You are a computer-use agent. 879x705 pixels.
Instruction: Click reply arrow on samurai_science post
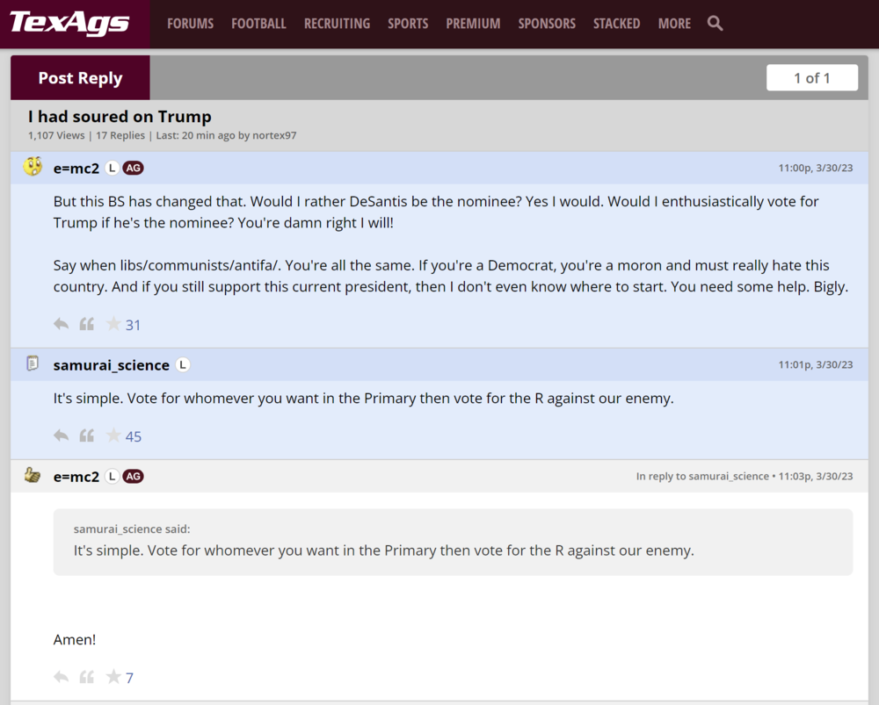[x=61, y=435]
